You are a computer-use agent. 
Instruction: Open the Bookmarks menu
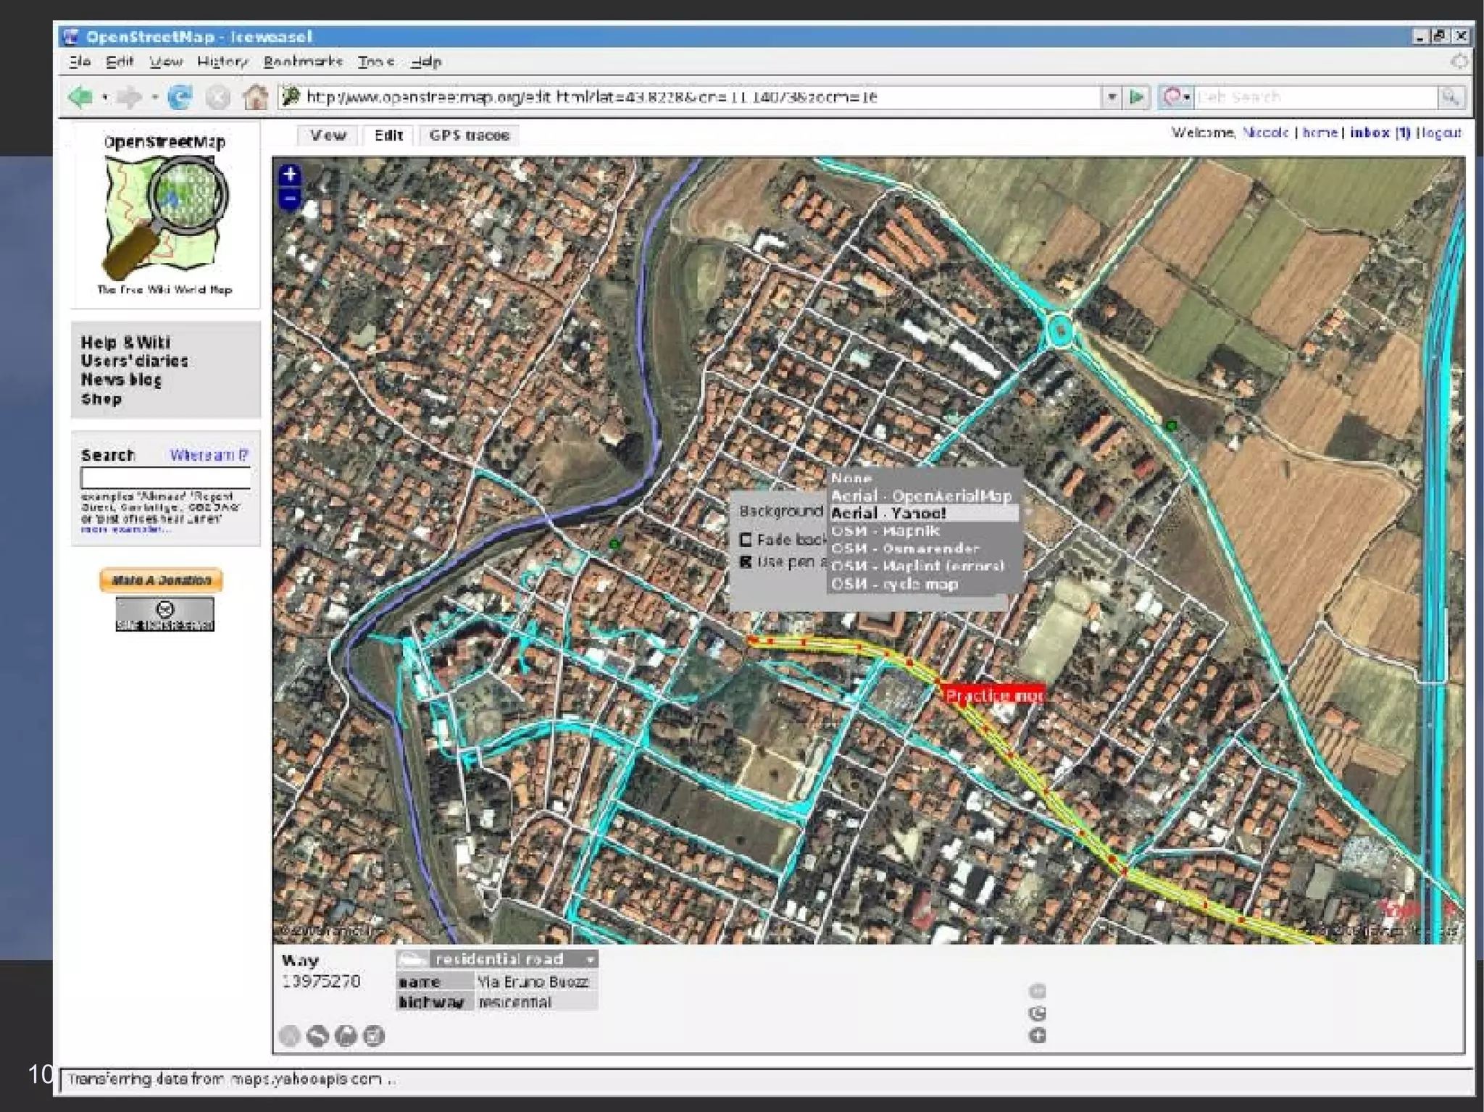tap(302, 62)
